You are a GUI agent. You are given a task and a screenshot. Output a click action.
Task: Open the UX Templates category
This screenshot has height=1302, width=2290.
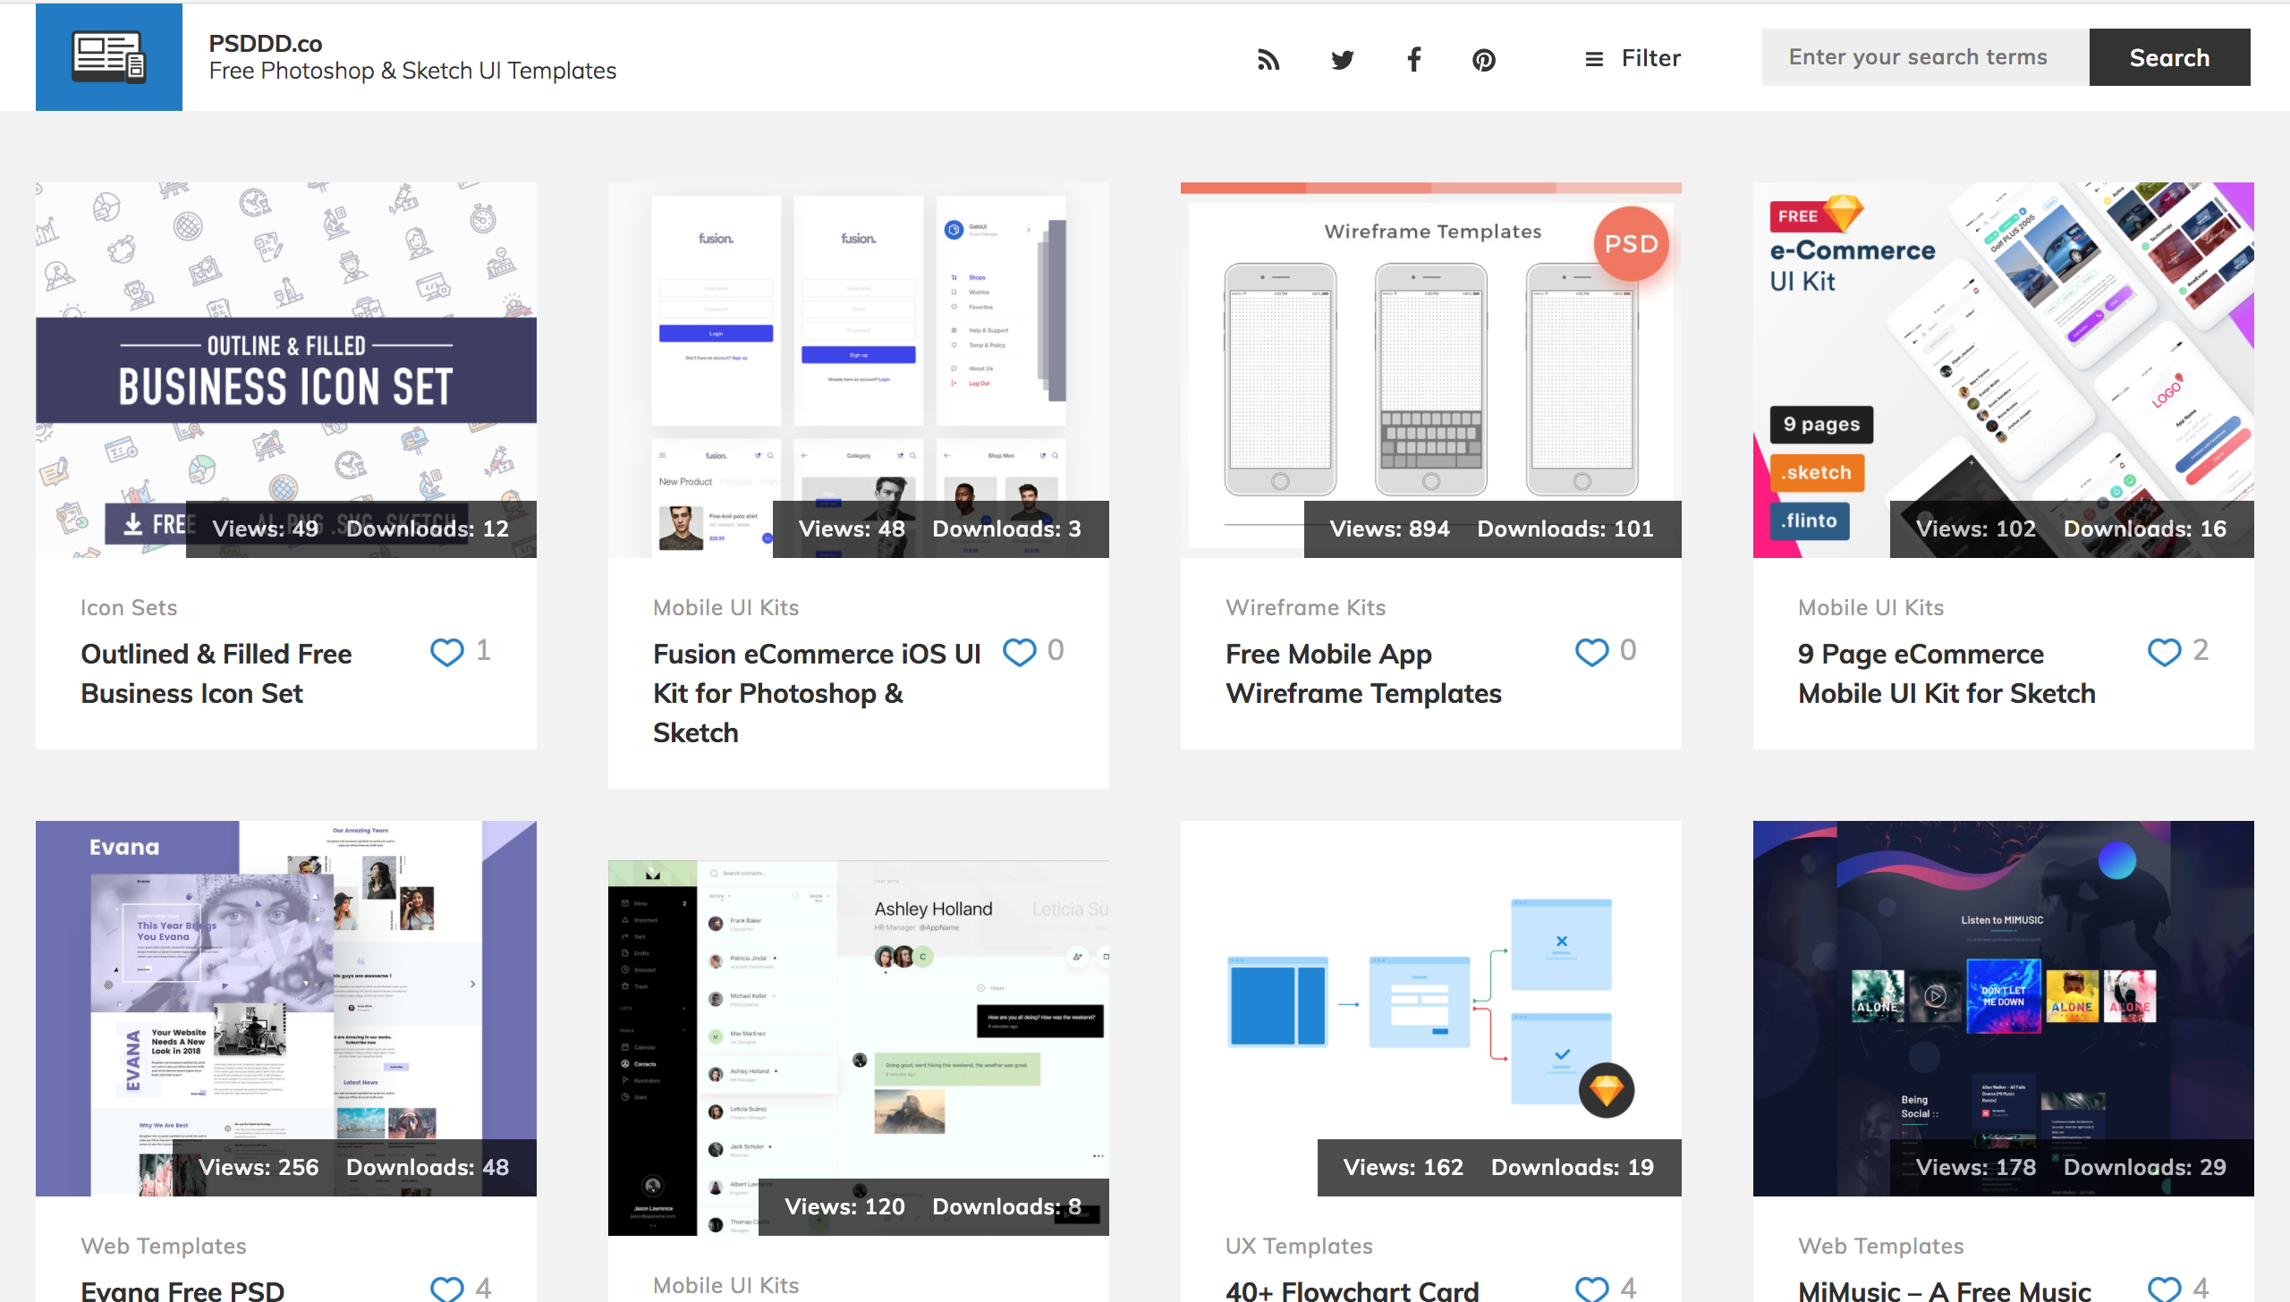pos(1298,1246)
